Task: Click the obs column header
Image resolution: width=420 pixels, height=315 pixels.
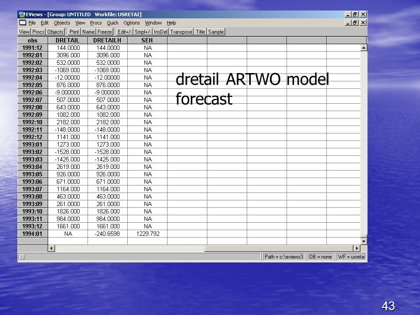Action: coord(33,40)
